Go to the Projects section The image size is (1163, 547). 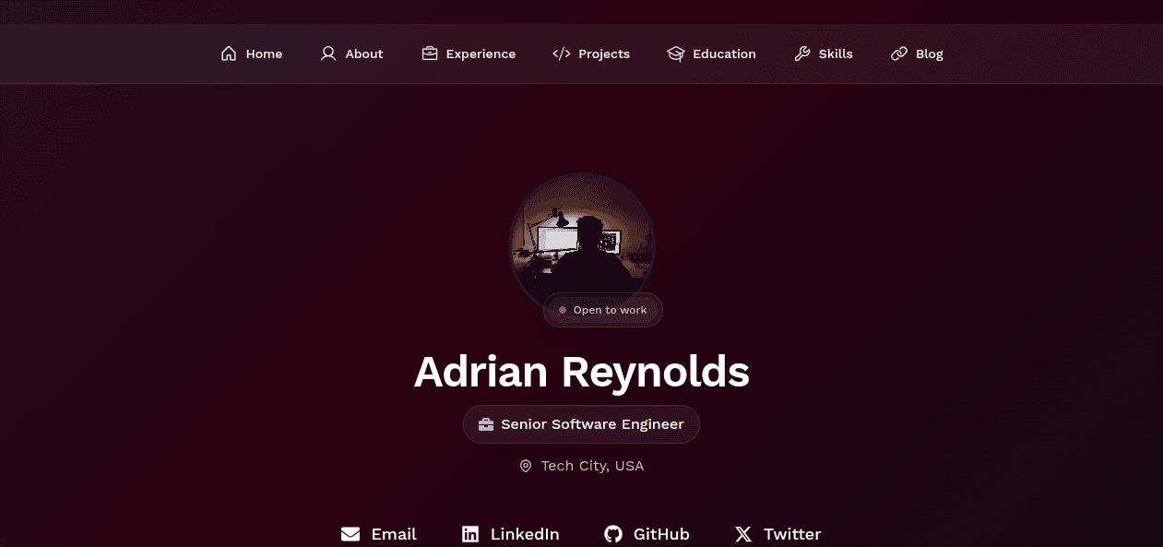pos(591,54)
